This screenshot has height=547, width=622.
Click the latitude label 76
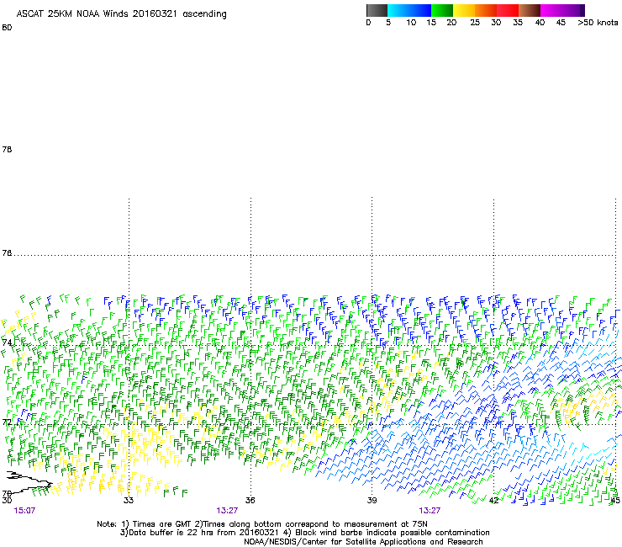tap(7, 253)
